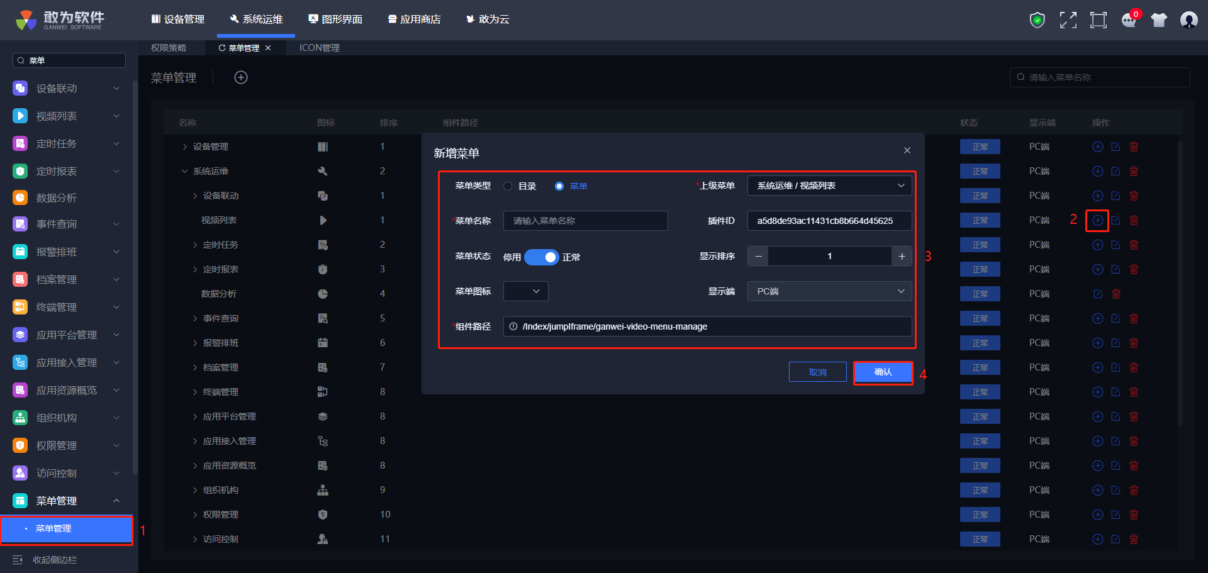This screenshot has width=1208, height=573.
Task: Switch to the ICON管理 tab
Action: (x=319, y=48)
